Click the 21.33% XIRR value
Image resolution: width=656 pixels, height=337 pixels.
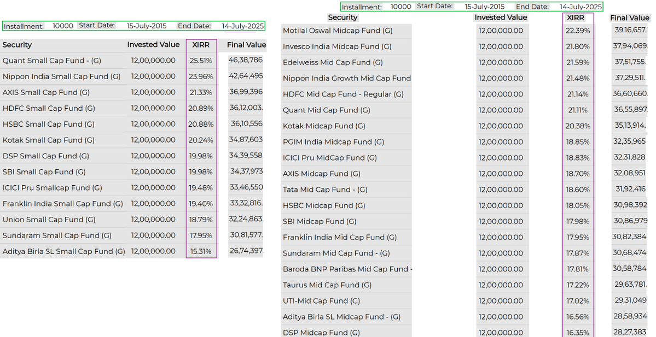tap(201, 92)
